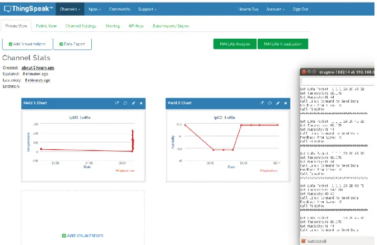Close the Field 1 Chart
The height and width of the screenshot is (245, 377).
click(141, 103)
